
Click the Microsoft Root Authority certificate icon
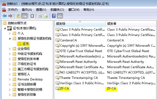point(58,62)
